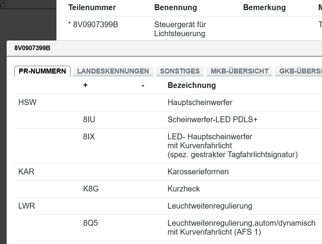Open the SONSTIGES tab
Viewport: 322px width, 244px height.
pos(179,71)
